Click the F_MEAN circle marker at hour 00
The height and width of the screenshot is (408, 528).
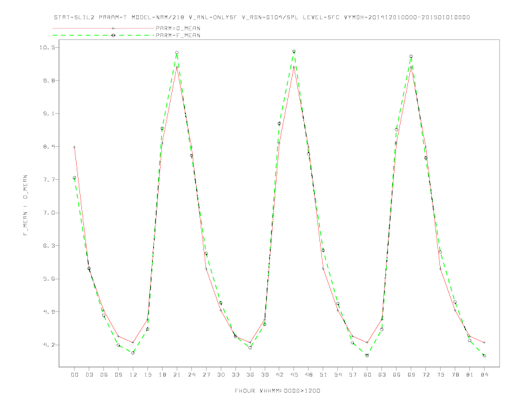pyautogui.click(x=75, y=178)
